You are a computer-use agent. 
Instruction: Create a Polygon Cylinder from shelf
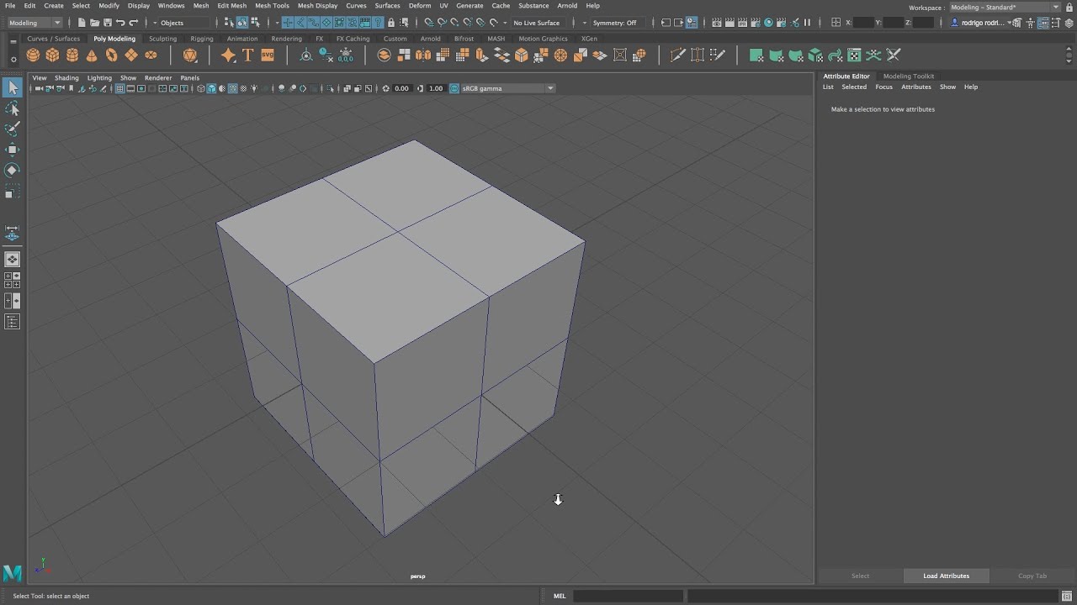pyautogui.click(x=72, y=55)
